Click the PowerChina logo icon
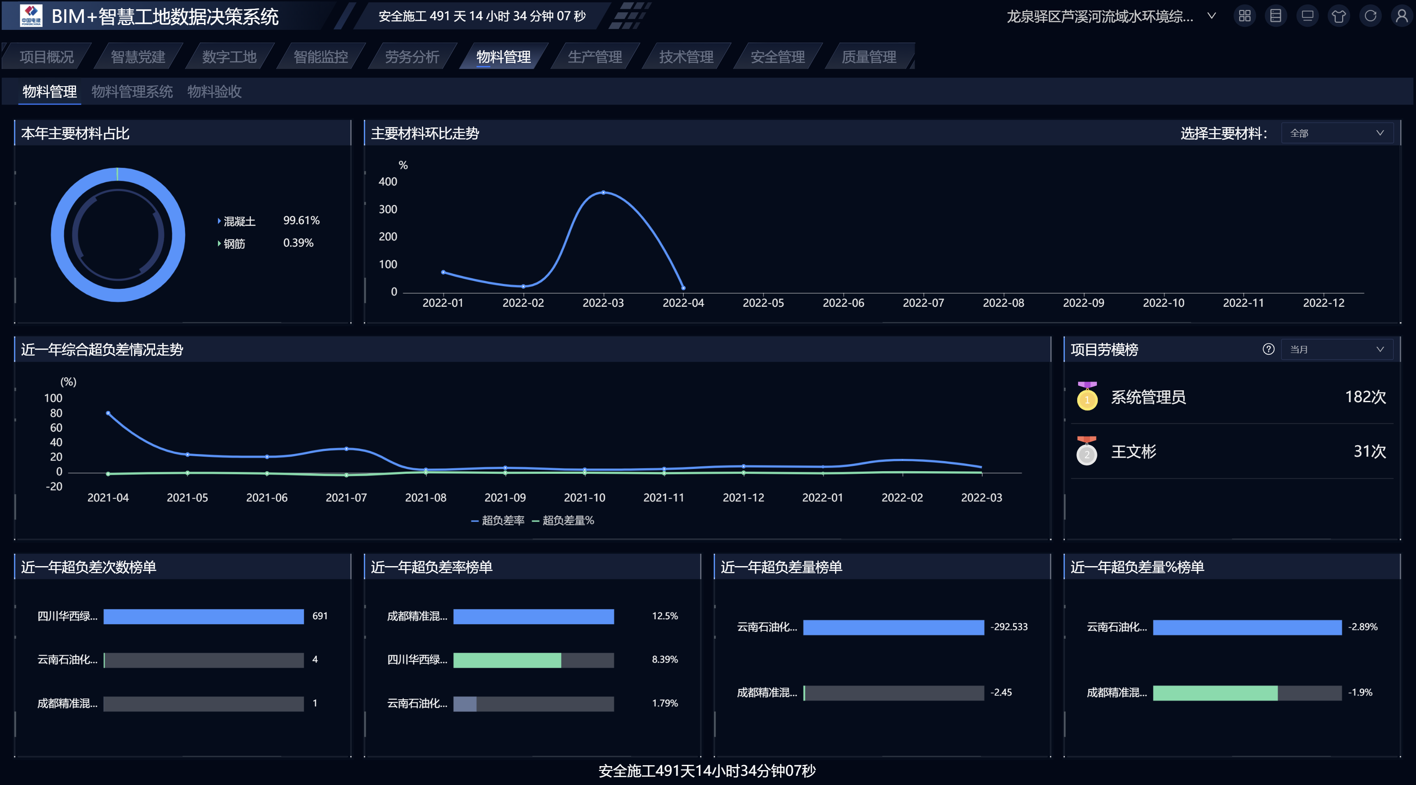This screenshot has width=1416, height=785. 31,15
